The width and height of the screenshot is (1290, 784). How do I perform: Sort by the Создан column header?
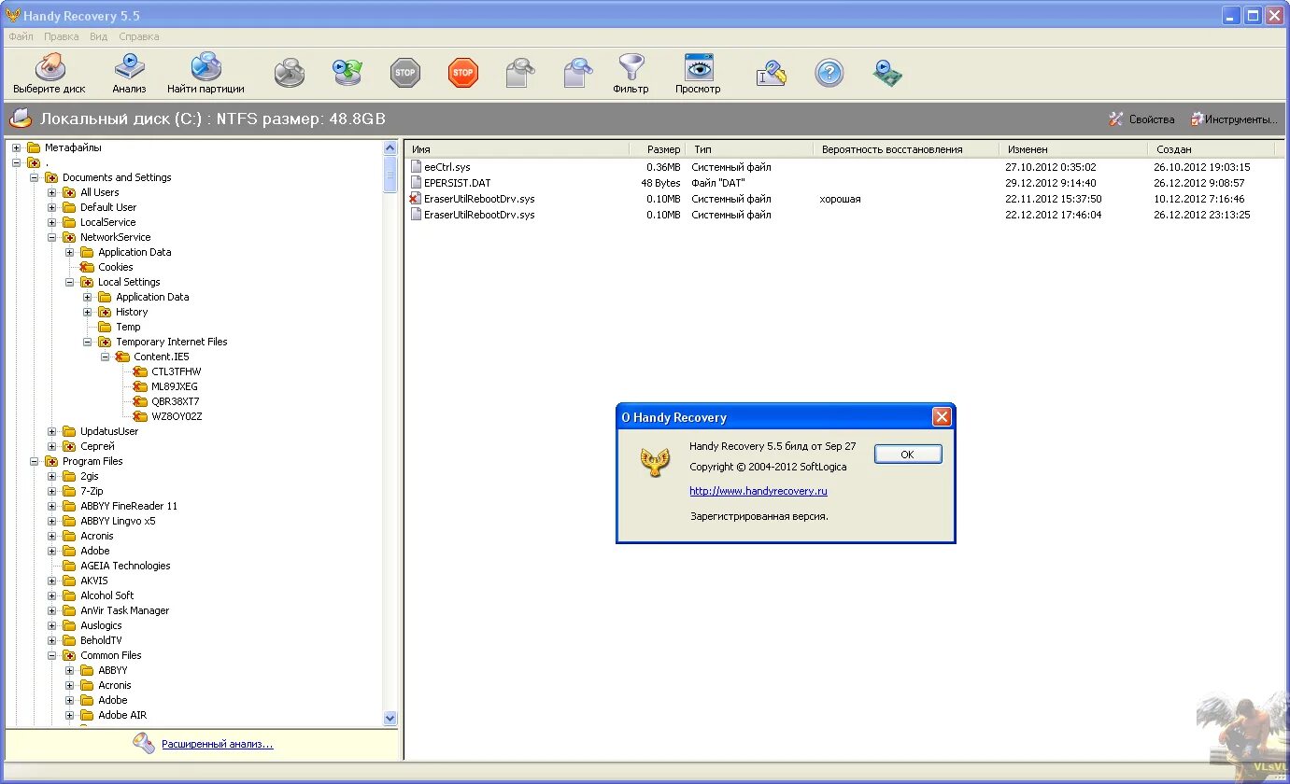[x=1210, y=149]
